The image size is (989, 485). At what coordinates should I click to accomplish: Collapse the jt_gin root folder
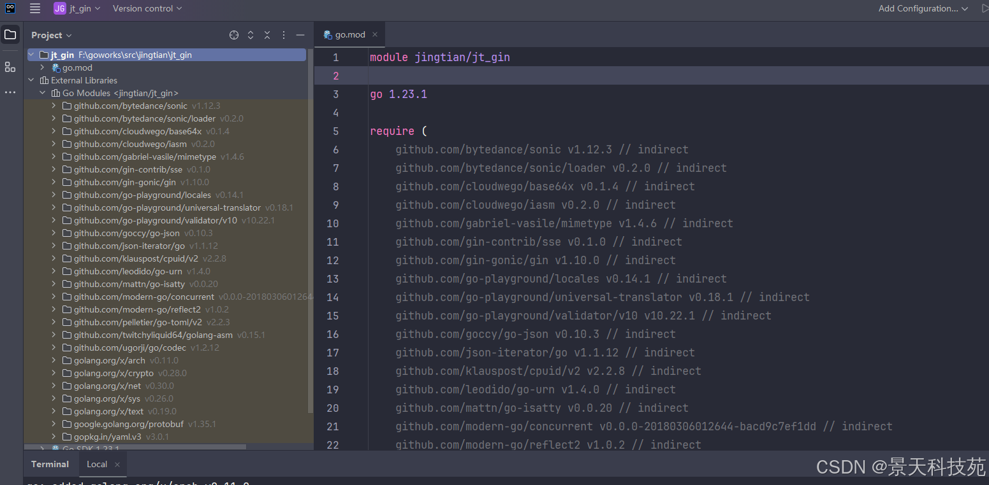31,55
